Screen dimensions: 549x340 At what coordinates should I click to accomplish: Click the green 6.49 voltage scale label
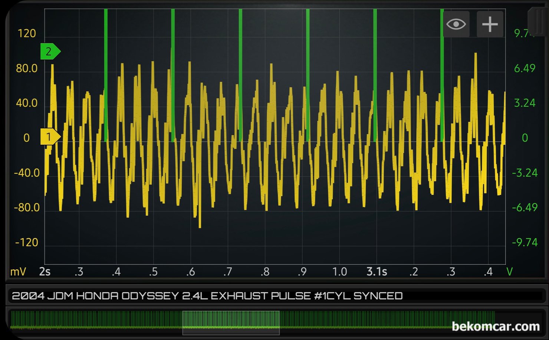click(x=525, y=68)
